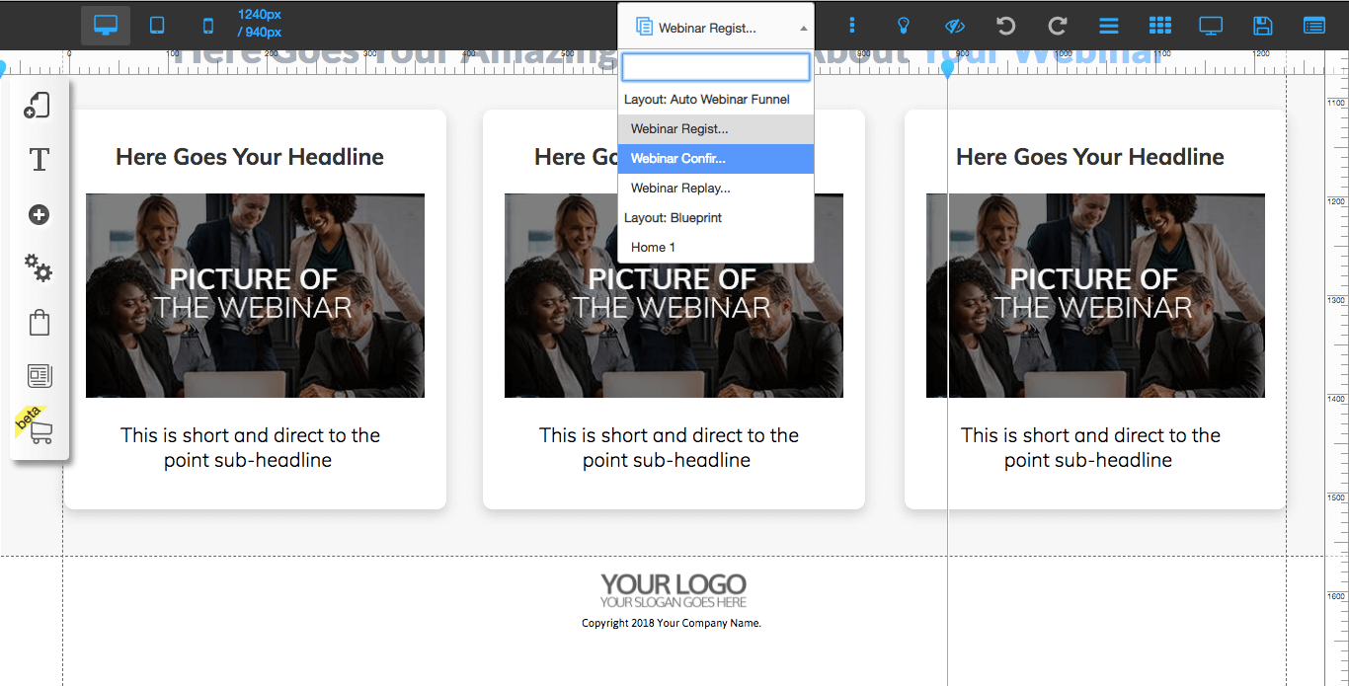The image size is (1349, 686).
Task: Choose Webinar Replay... page option
Action: 716,189
